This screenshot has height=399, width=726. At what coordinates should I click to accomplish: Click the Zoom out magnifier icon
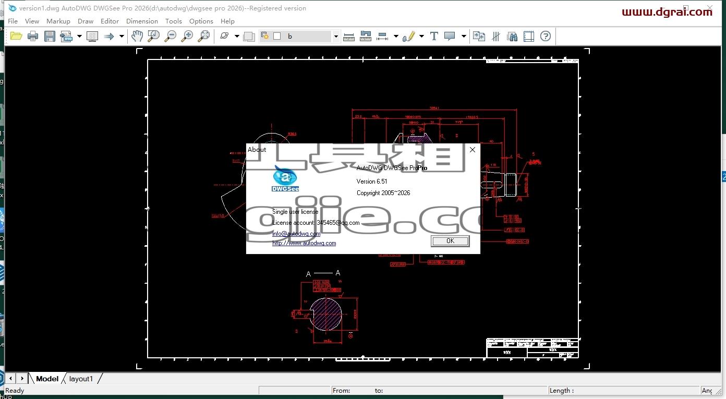point(171,36)
